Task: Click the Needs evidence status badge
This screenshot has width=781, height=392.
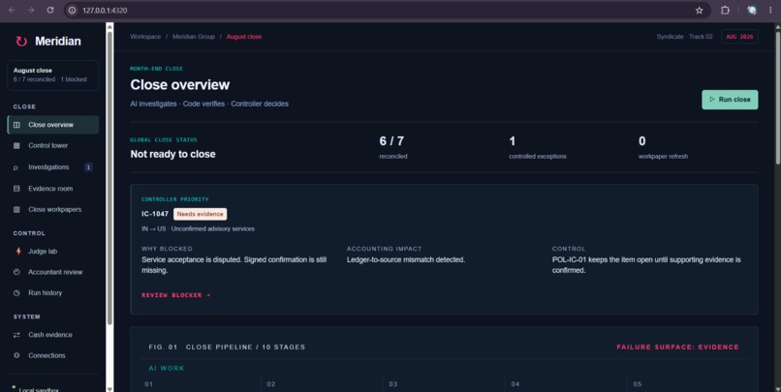Action: [x=201, y=214]
